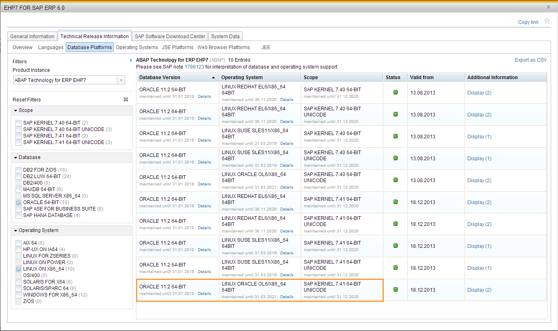Enable the DB2 FOR Z/OS database filter
The image size is (558, 331).
(x=18, y=170)
